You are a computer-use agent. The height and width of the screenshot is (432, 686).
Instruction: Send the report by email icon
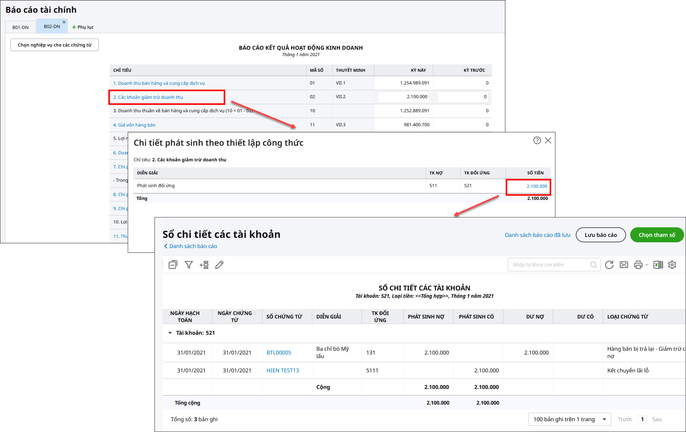(x=624, y=265)
